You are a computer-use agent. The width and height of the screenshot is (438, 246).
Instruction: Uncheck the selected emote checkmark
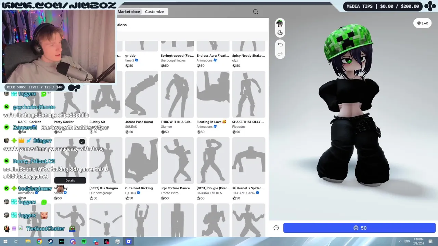pyautogui.click(x=82, y=141)
